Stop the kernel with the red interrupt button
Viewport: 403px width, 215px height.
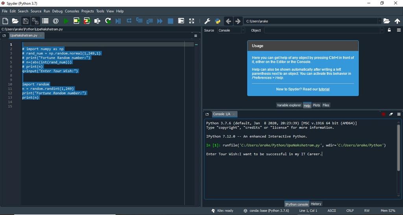[x=383, y=114]
